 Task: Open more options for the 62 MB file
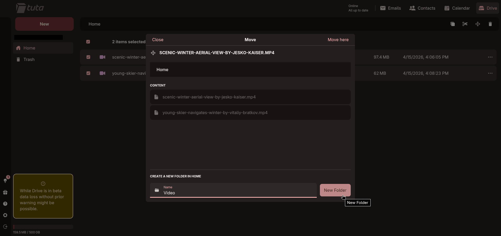(x=490, y=73)
